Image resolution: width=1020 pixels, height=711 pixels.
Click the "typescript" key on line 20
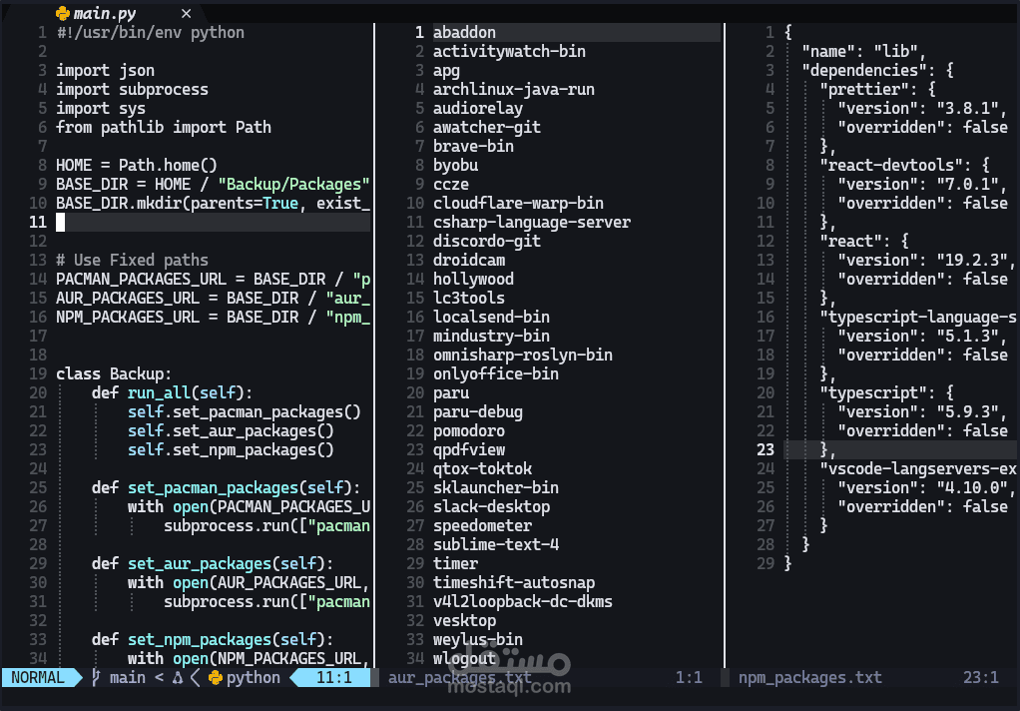[x=873, y=392]
